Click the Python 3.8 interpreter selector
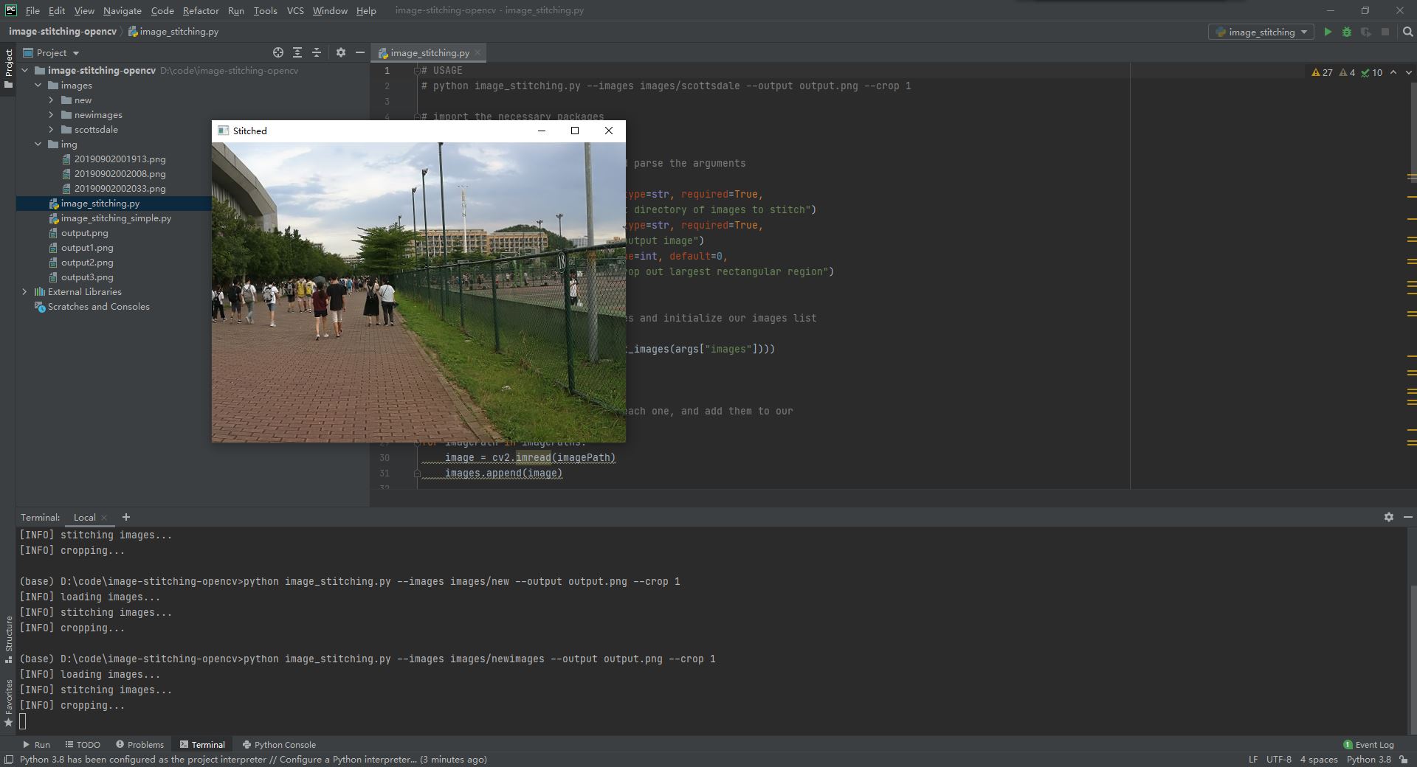The image size is (1417, 767). tap(1368, 759)
